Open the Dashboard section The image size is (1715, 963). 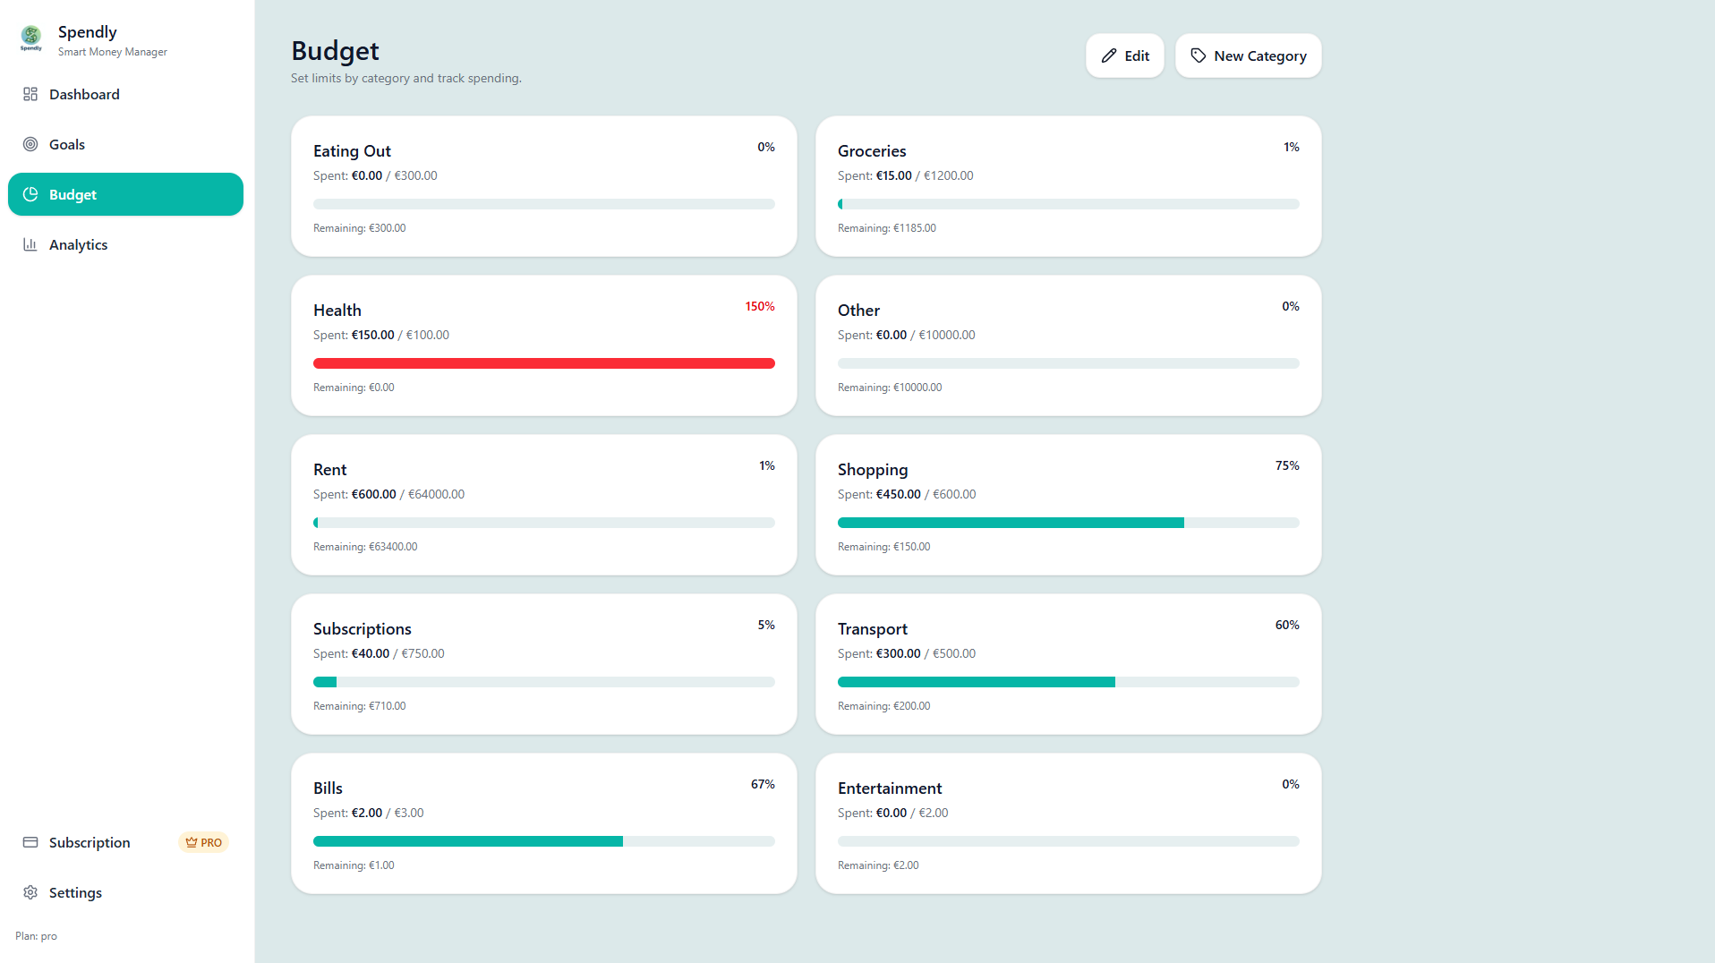(125, 94)
